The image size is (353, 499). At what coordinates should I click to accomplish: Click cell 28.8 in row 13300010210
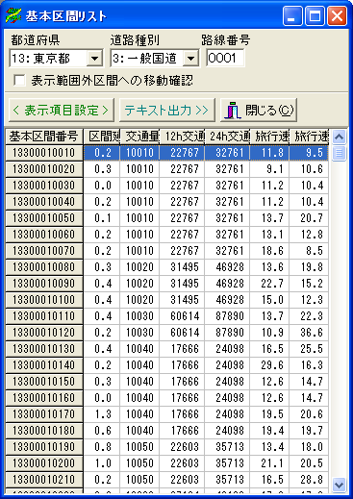pos(309,480)
